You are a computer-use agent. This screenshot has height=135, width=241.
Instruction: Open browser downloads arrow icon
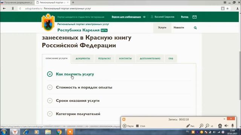click(x=238, y=9)
